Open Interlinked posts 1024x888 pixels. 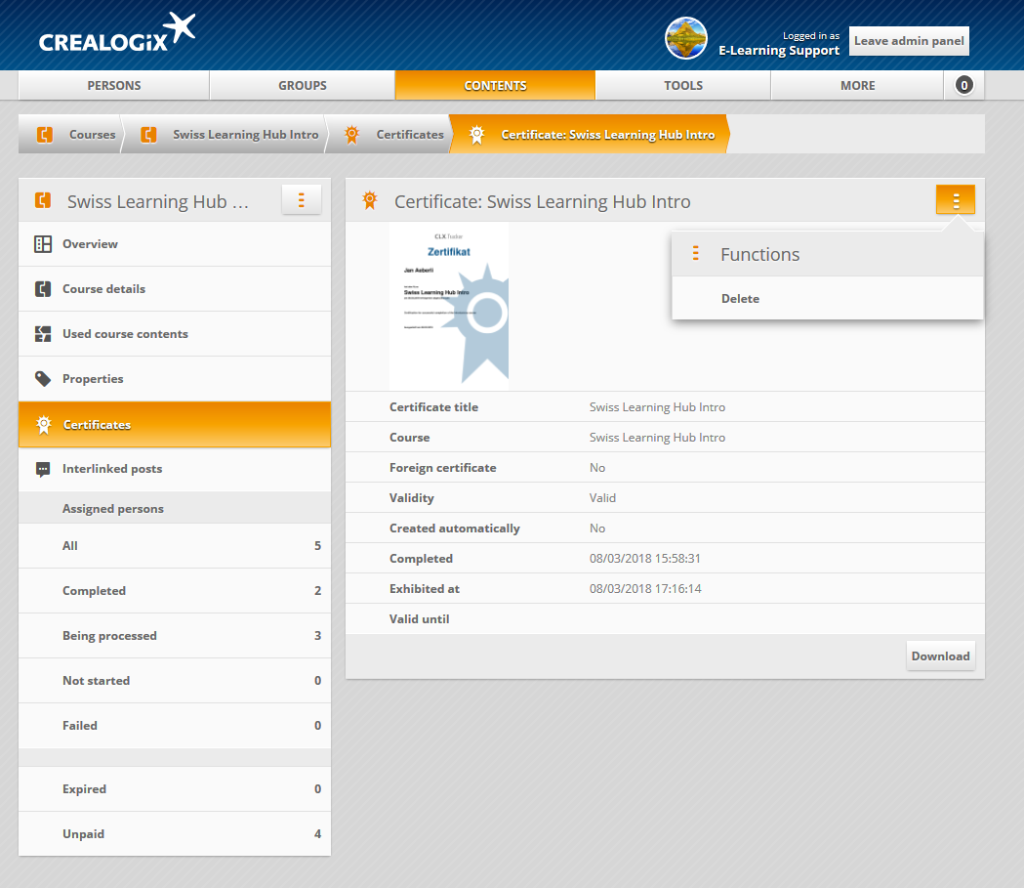tap(175, 469)
